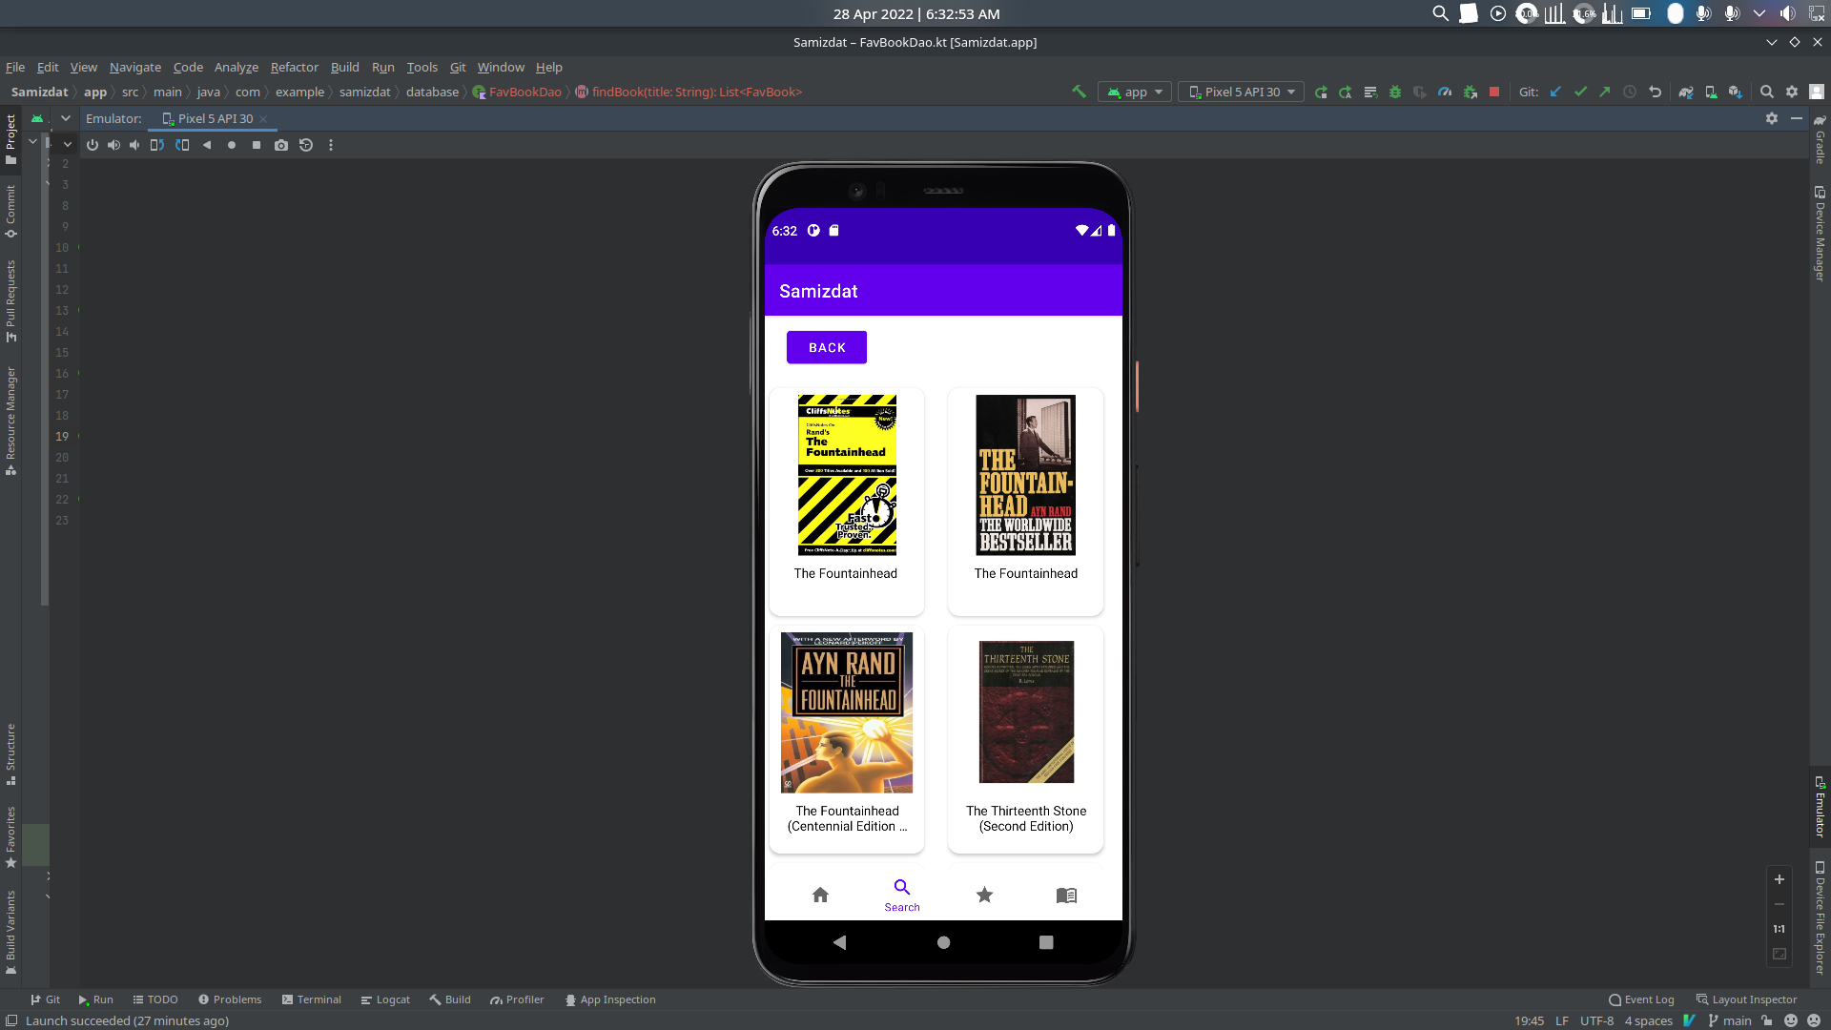This screenshot has height=1030, width=1831.
Task: Open the Logcat tool window tab
Action: 385,999
